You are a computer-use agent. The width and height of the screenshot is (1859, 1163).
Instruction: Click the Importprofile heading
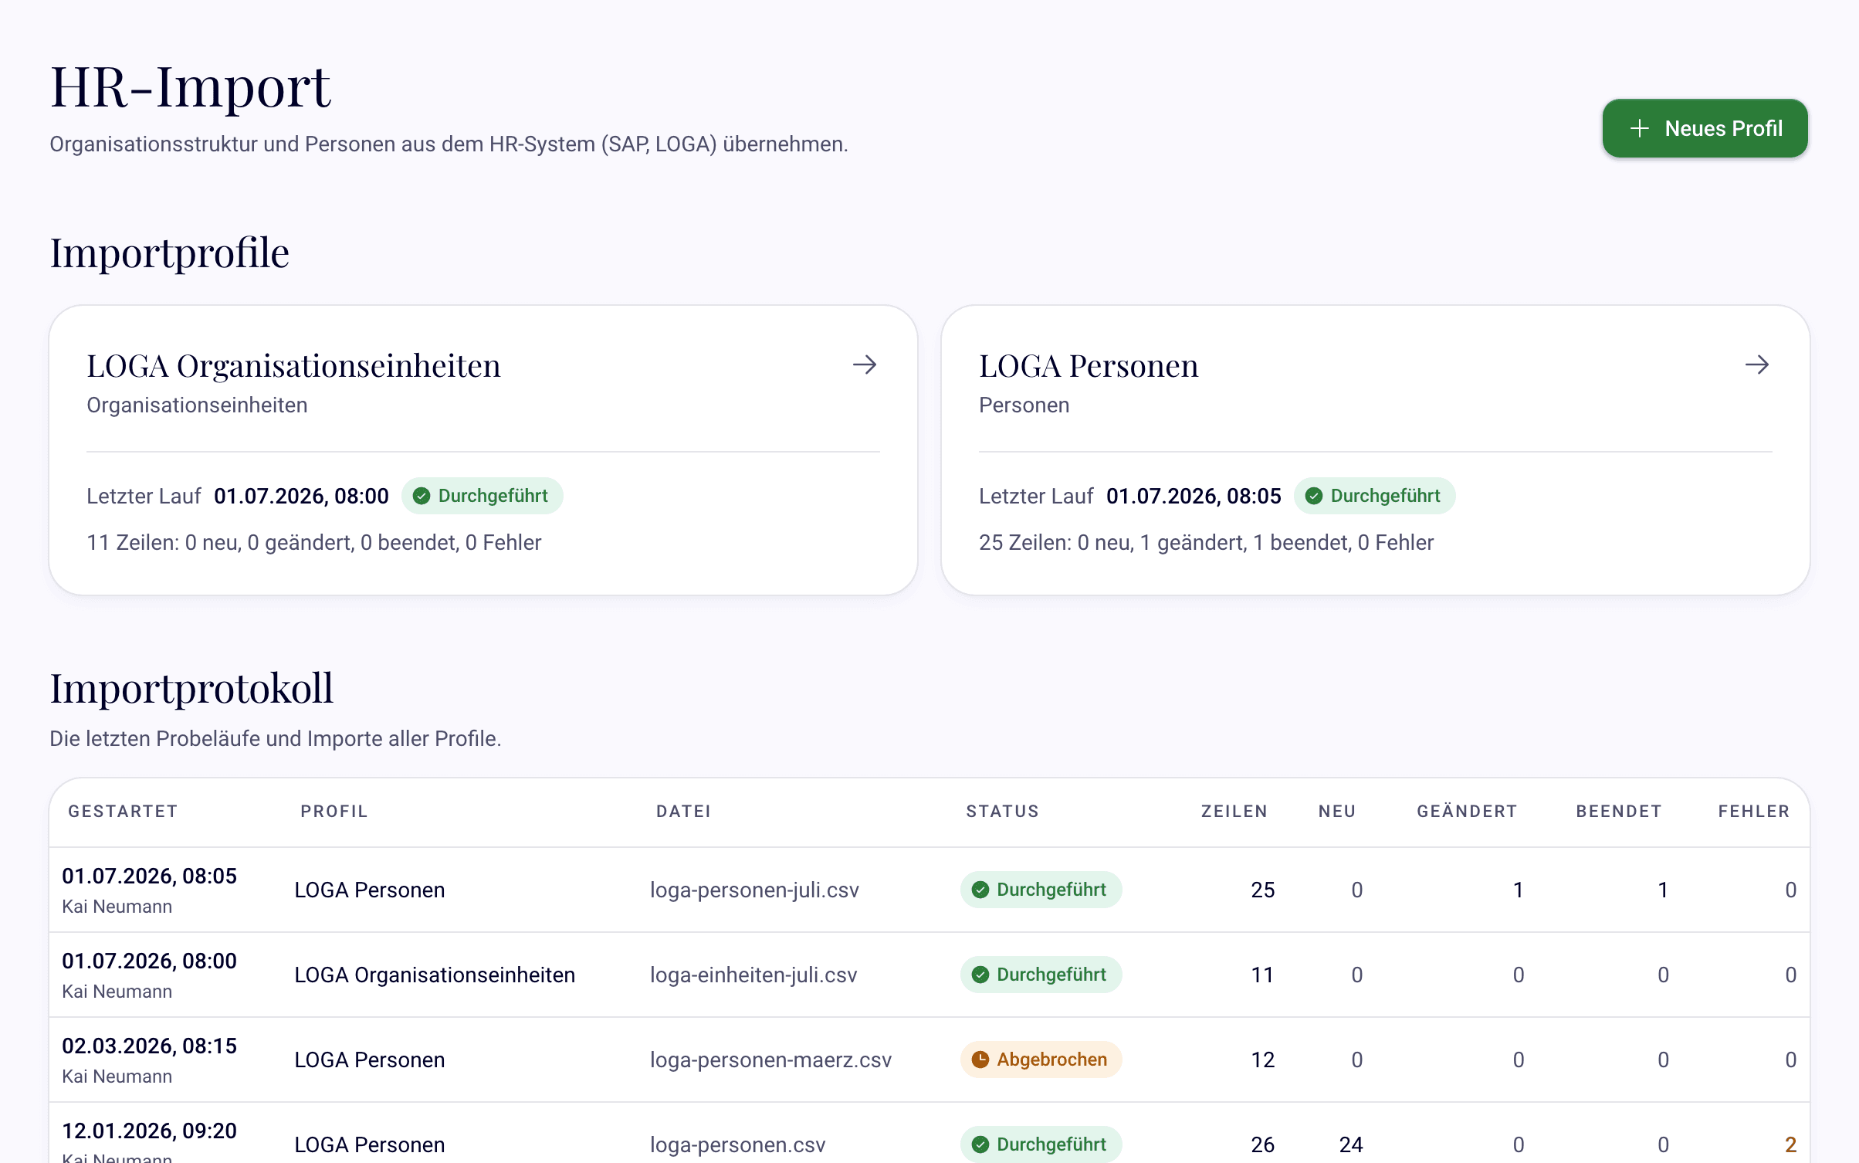pos(169,253)
